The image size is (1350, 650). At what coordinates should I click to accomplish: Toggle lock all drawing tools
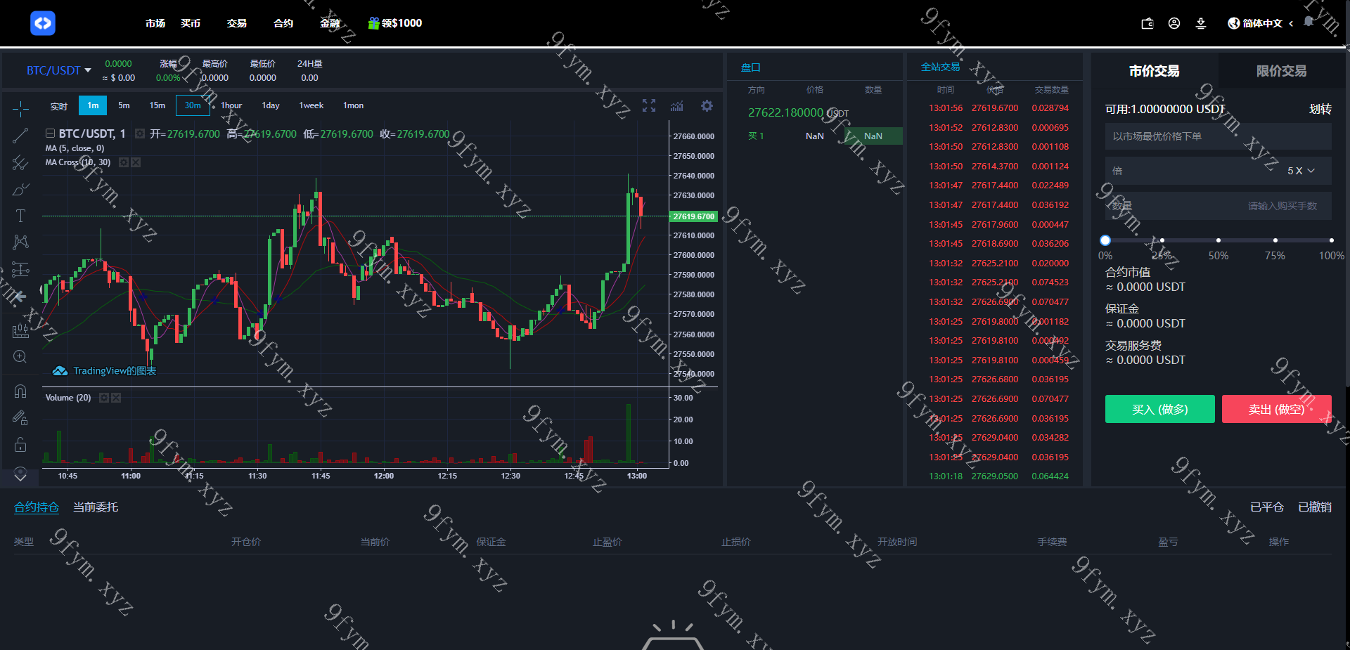tap(20, 444)
